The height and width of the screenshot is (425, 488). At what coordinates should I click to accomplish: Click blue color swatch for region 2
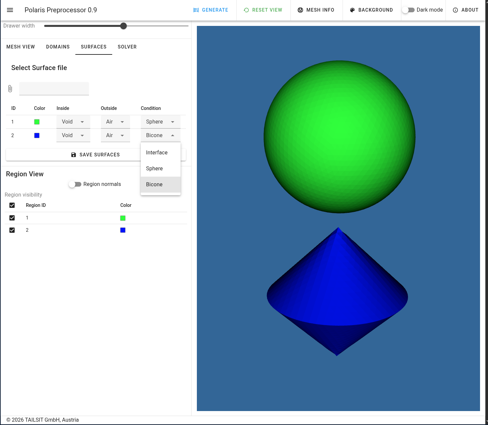(123, 230)
